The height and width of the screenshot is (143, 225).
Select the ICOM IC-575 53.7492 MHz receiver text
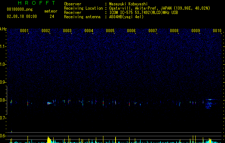[143, 13]
